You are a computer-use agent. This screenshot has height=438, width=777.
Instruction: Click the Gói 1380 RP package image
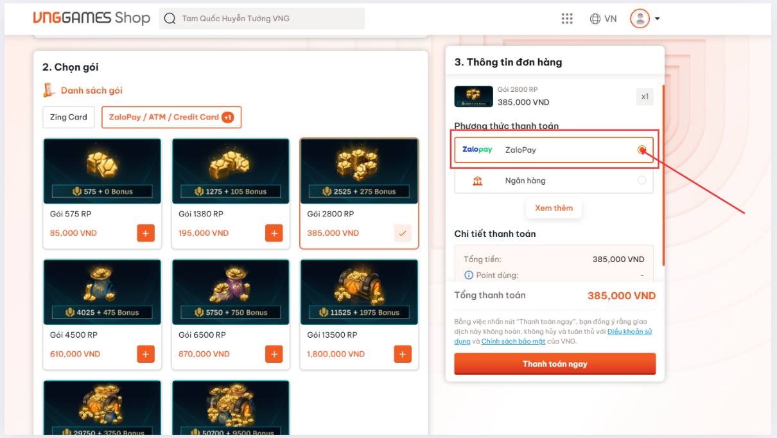(x=231, y=171)
